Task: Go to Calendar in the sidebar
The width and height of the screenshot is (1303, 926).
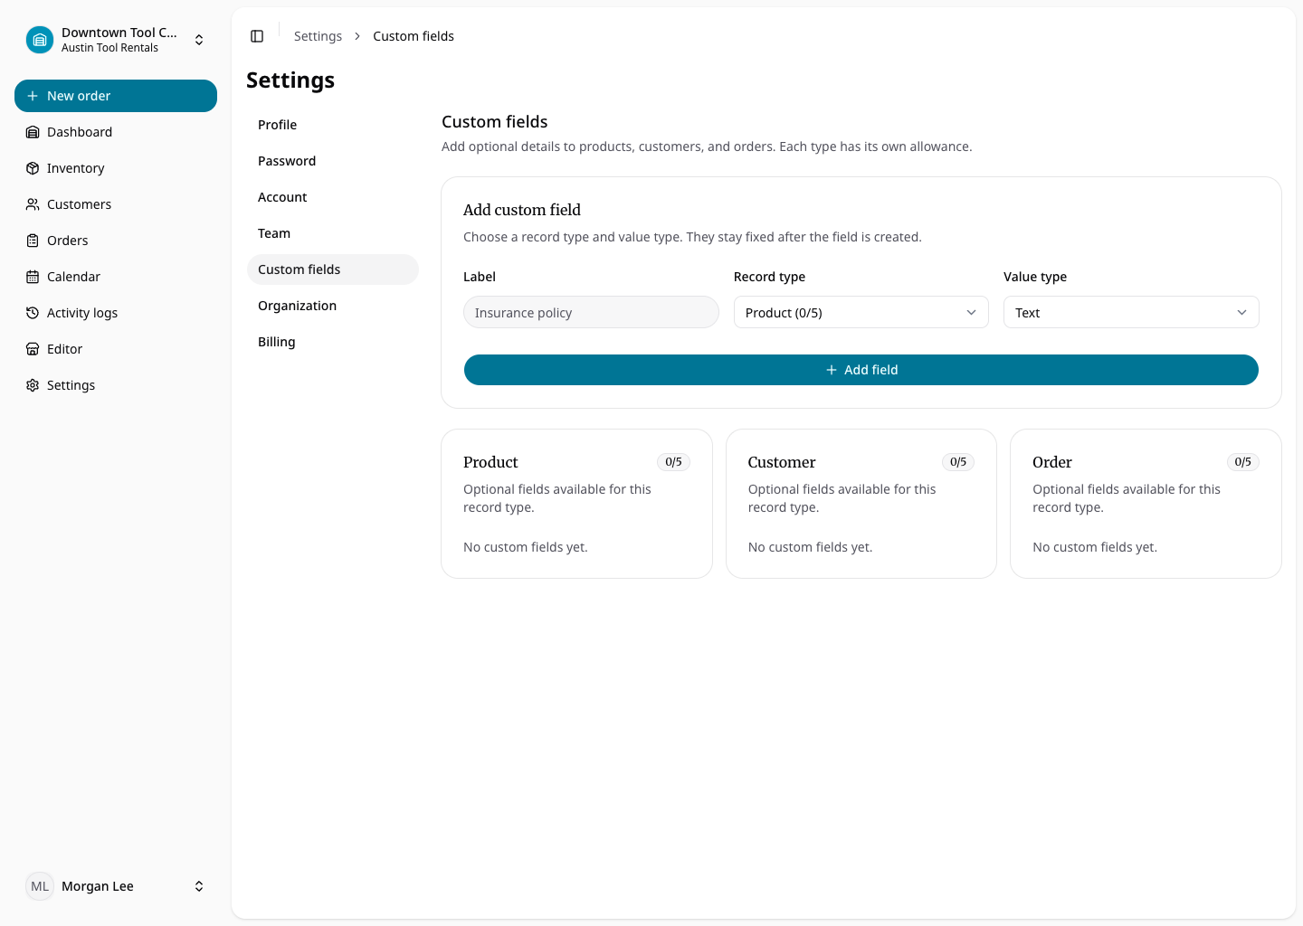Action: (116, 277)
